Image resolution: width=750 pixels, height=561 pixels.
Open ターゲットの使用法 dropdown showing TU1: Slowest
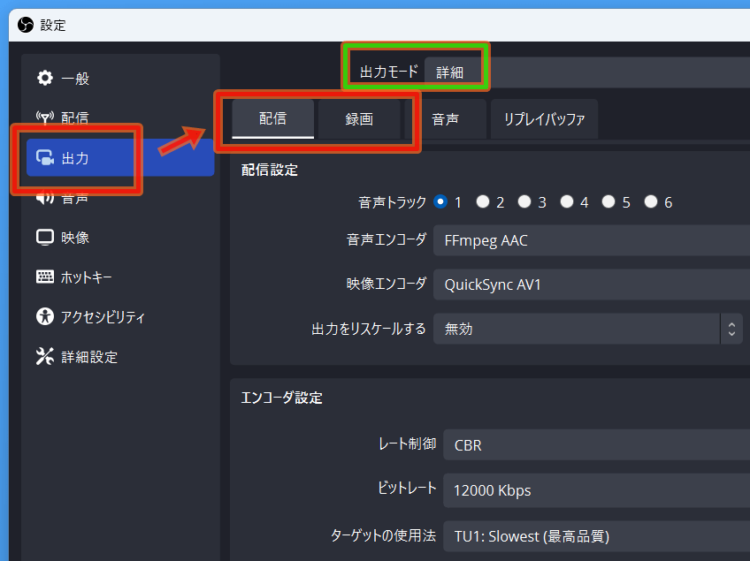click(x=596, y=536)
